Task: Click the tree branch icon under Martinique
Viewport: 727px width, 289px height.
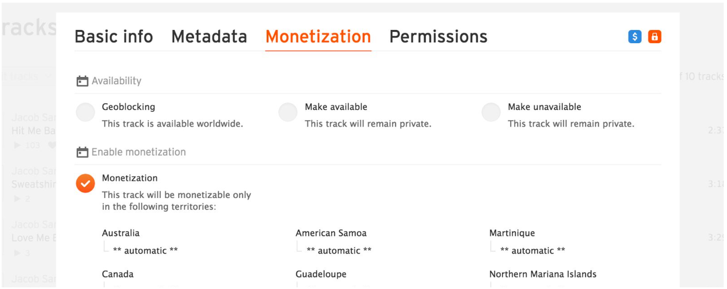Action: 493,247
